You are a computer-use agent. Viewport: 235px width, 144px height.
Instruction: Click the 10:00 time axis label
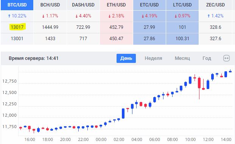(190, 139)
